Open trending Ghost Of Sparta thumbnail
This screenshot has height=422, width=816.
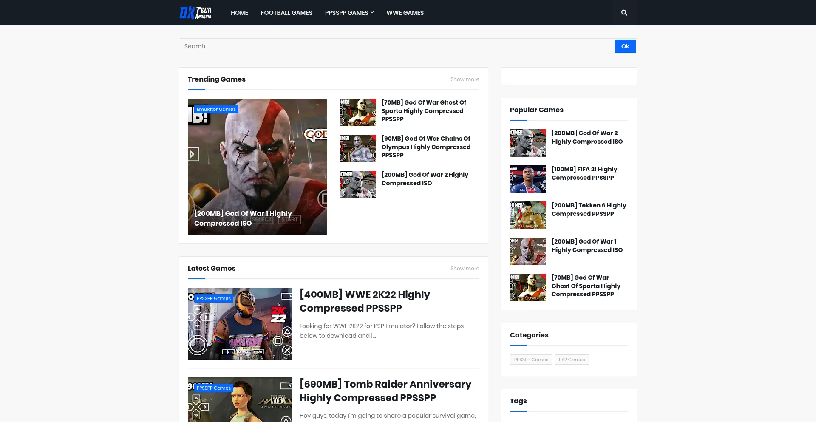click(358, 112)
